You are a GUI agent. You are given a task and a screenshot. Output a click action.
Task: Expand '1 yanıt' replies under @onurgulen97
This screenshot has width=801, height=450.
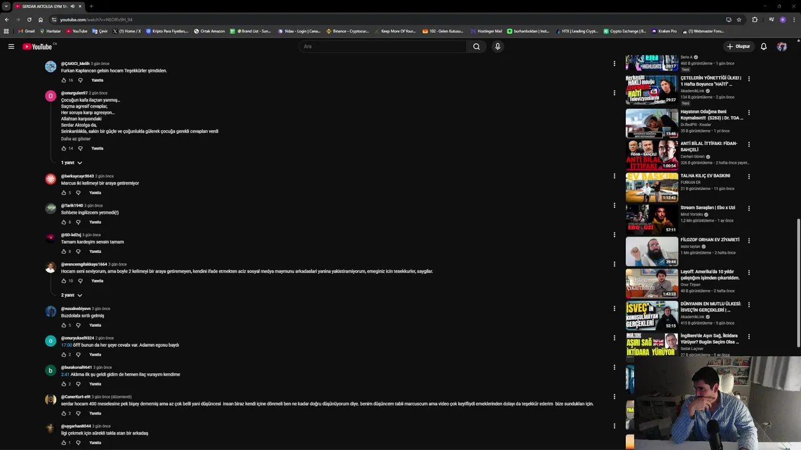click(x=71, y=162)
